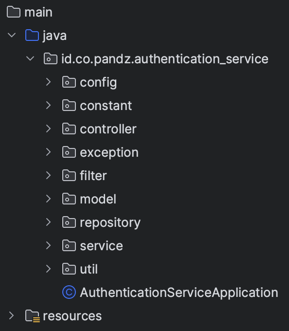289x331 pixels.
Task: Click the main folder icon
Action: (14, 12)
